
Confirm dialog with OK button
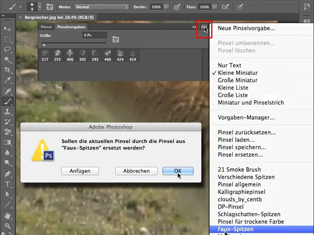click(x=178, y=171)
